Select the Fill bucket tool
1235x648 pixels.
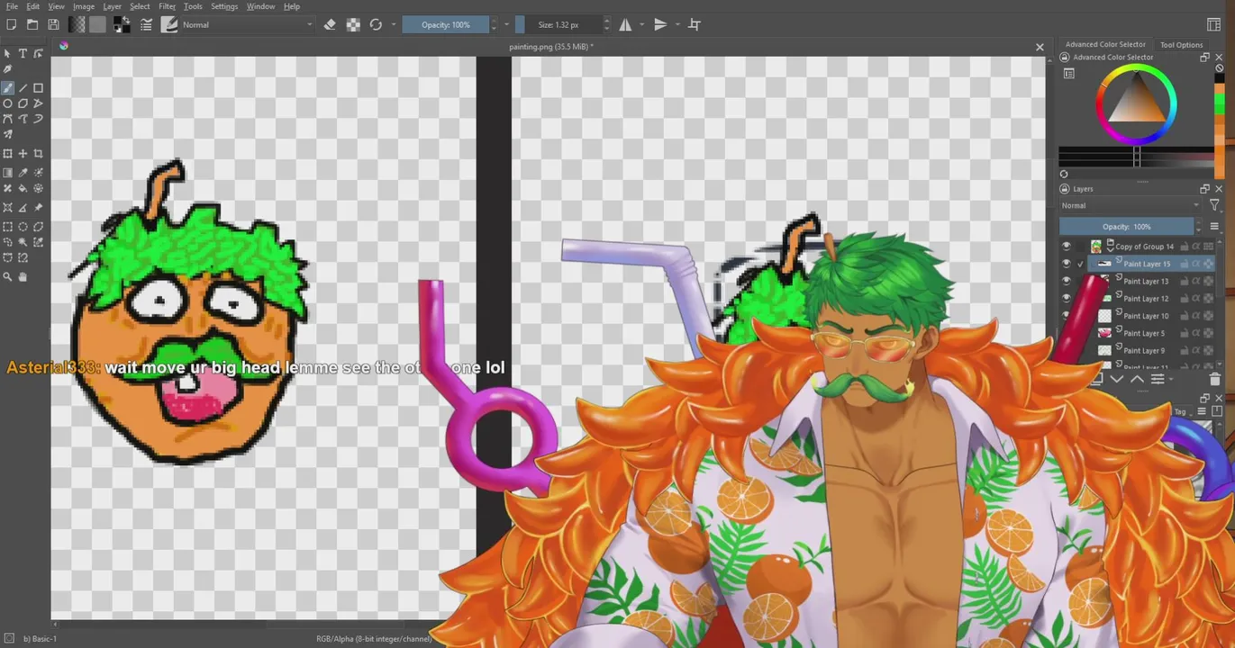(23, 189)
